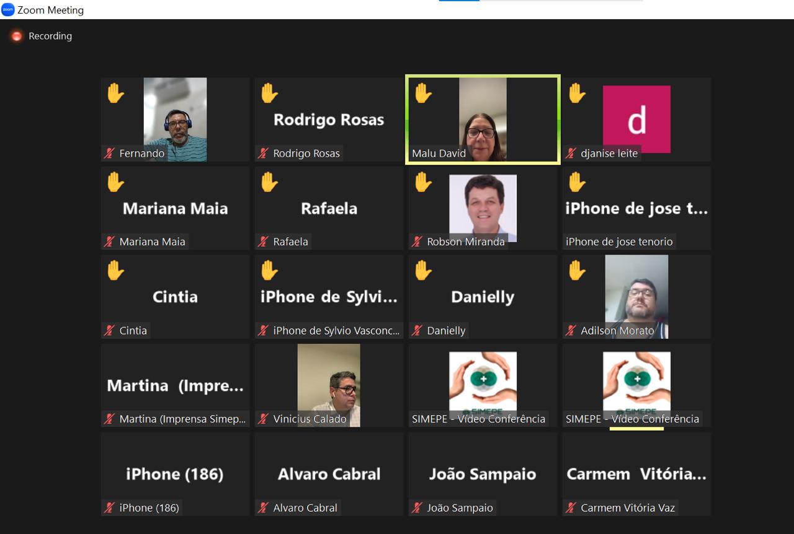The image size is (794, 534).
Task: Click the muted mic icon beside Mariana Maia
Action: pyautogui.click(x=110, y=242)
